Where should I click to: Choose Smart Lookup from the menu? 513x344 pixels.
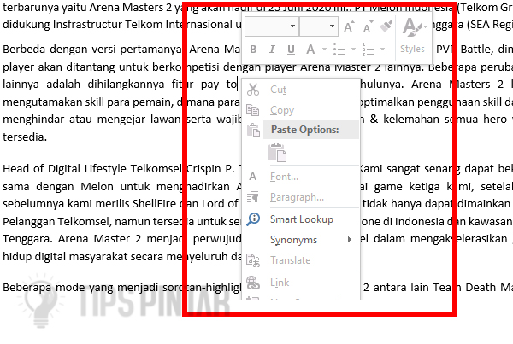(x=302, y=219)
